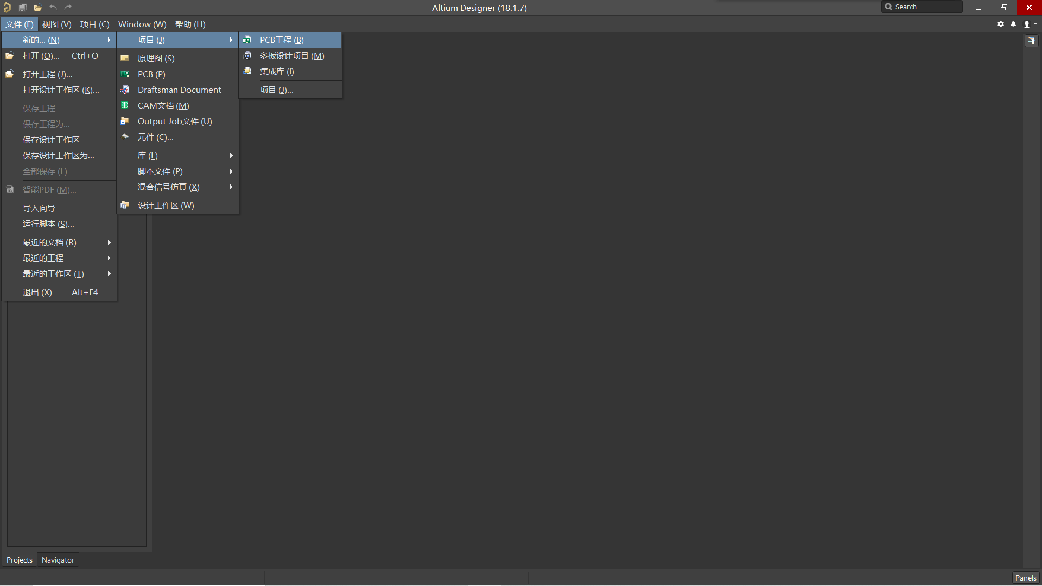The height and width of the screenshot is (586, 1042).
Task: Click the workspace icon beside 设计工作区 (W)
Action: [125, 205]
